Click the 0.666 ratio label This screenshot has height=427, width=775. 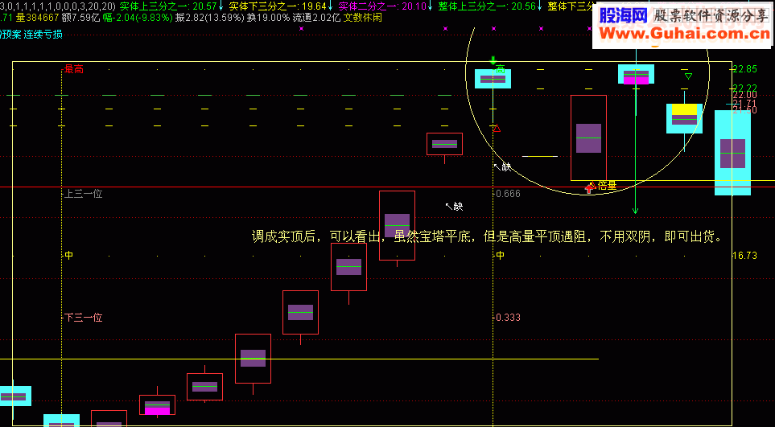(508, 194)
